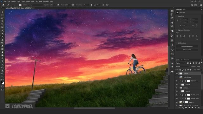Add a layer style with fx icon

(x=183, y=108)
